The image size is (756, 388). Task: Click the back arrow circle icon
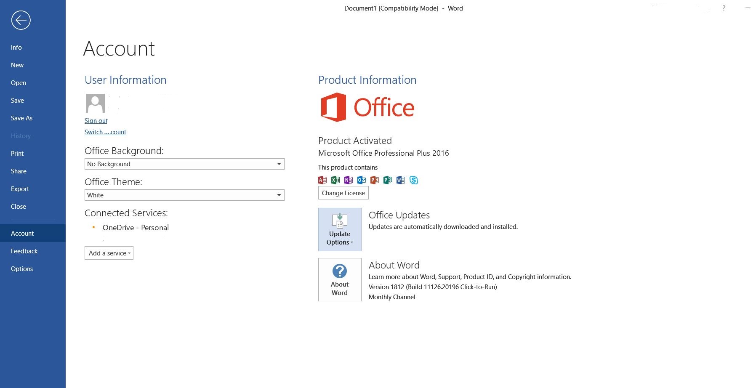[x=21, y=20]
